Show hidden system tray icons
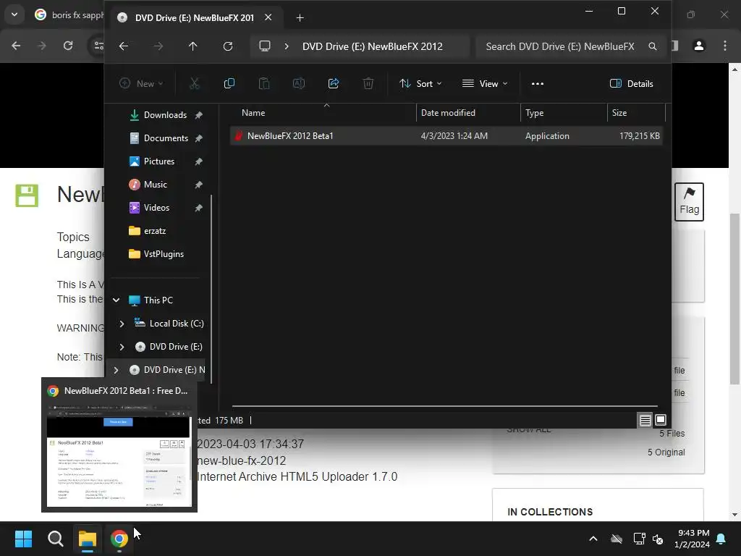The width and height of the screenshot is (741, 556). tap(593, 539)
